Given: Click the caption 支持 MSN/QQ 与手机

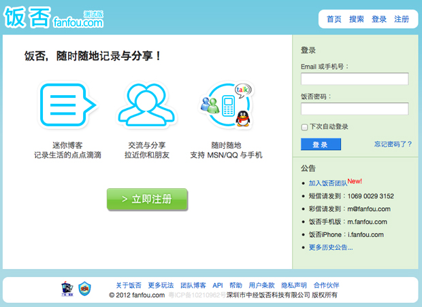Looking at the screenshot, I should click(x=226, y=155).
